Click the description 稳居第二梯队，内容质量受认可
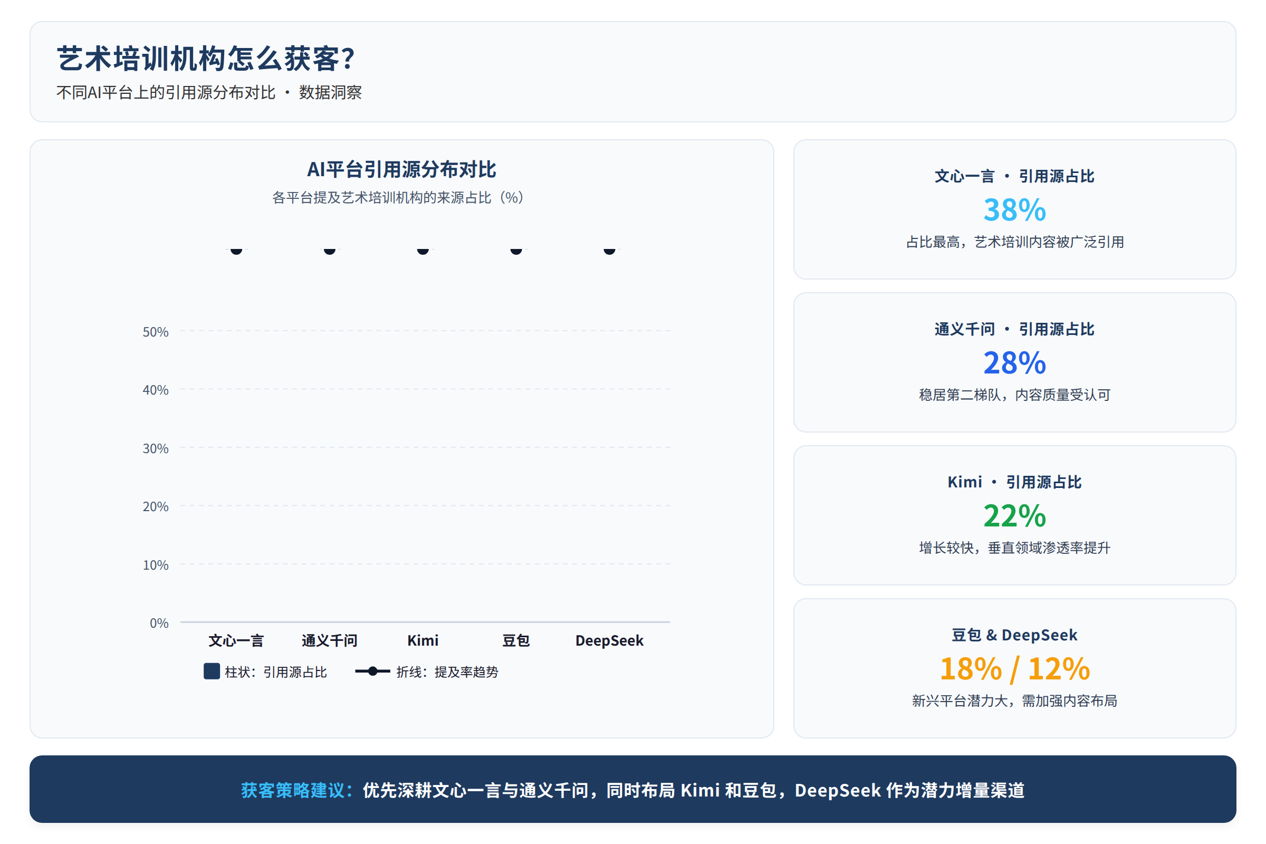1266x844 pixels. point(1014,395)
